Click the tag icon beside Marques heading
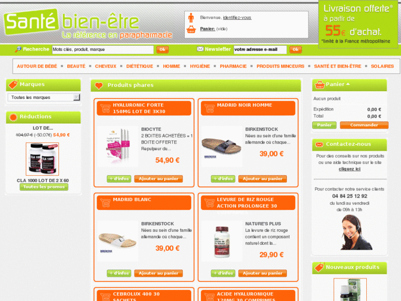 [13, 85]
